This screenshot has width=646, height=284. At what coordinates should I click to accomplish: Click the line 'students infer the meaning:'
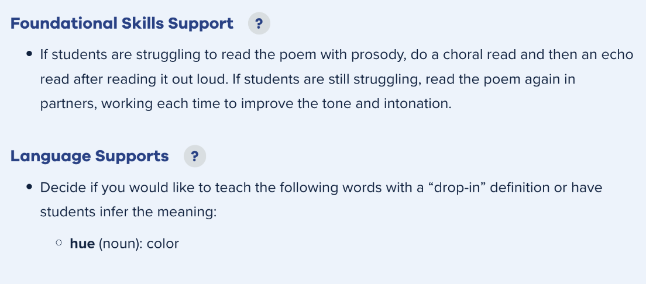tap(128, 212)
